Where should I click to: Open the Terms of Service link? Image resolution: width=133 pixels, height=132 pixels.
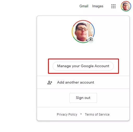coord(97,115)
